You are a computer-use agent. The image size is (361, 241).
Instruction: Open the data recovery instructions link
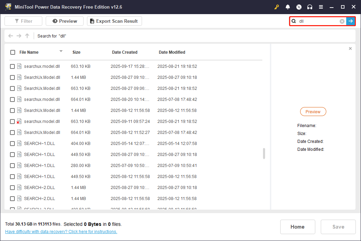click(61, 231)
